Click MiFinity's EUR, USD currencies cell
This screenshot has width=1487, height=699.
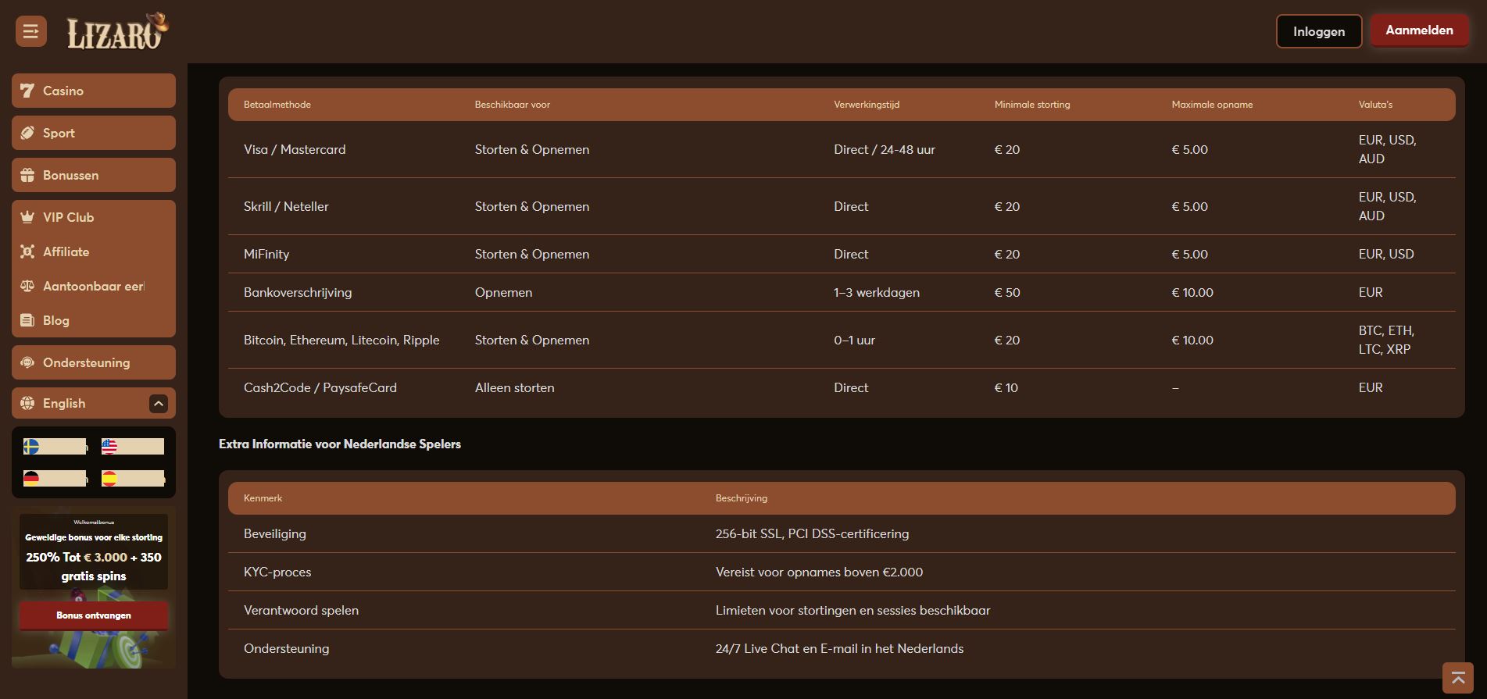pyautogui.click(x=1386, y=254)
